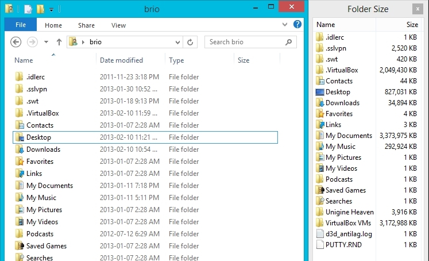Viewport: 429px width, 261px height.
Task: Click the New folder quick access icon
Action: point(40,9)
